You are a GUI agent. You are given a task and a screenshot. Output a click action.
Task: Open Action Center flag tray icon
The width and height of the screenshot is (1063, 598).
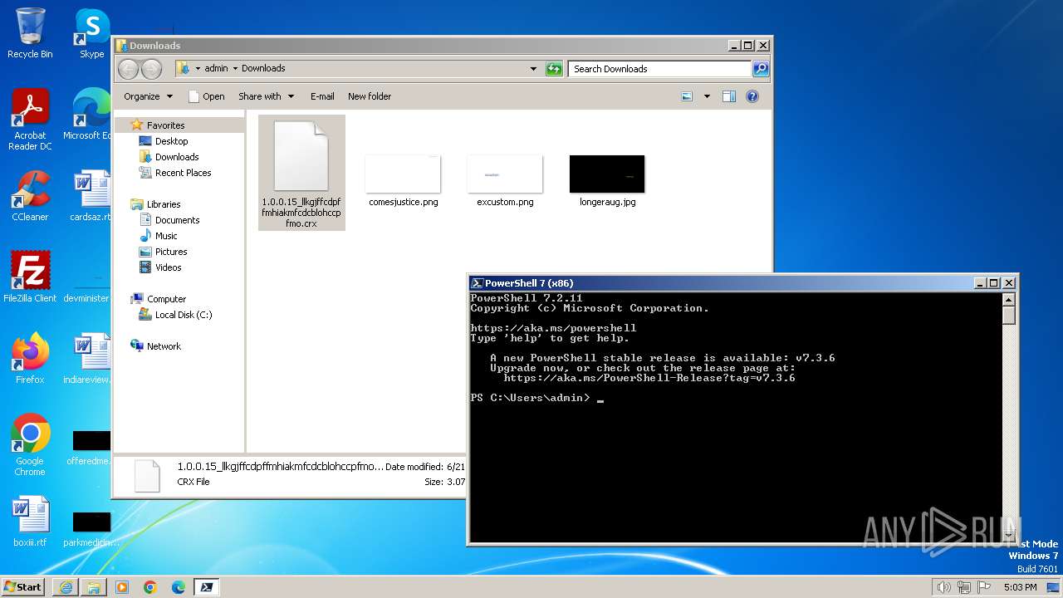[984, 587]
